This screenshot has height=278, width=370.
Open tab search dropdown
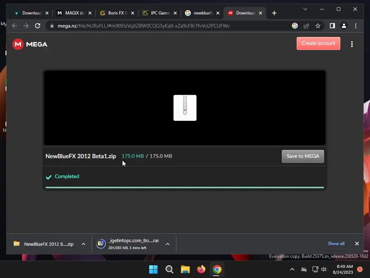(x=305, y=9)
